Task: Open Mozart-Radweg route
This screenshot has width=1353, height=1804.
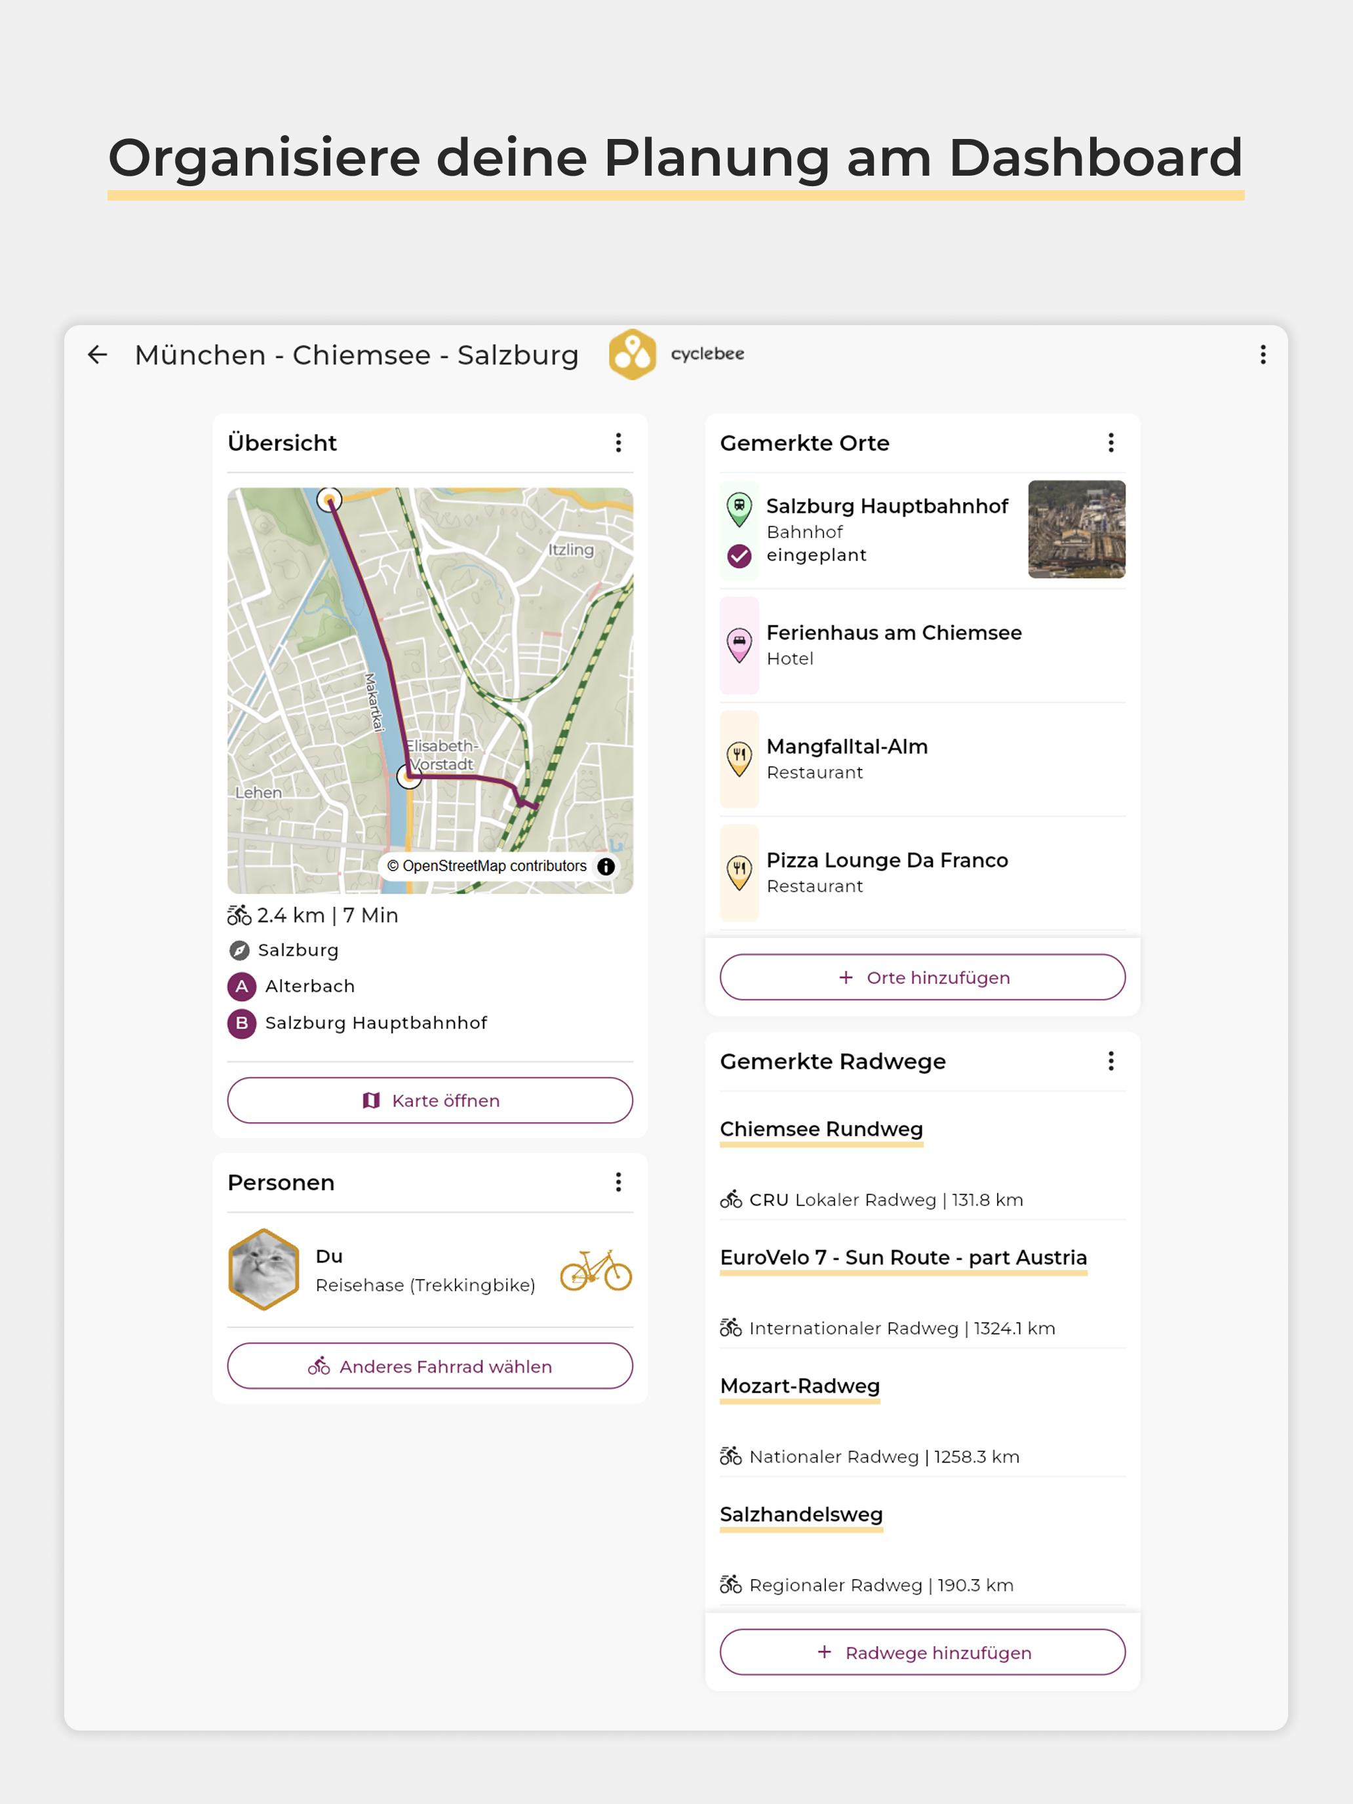Action: point(800,1386)
